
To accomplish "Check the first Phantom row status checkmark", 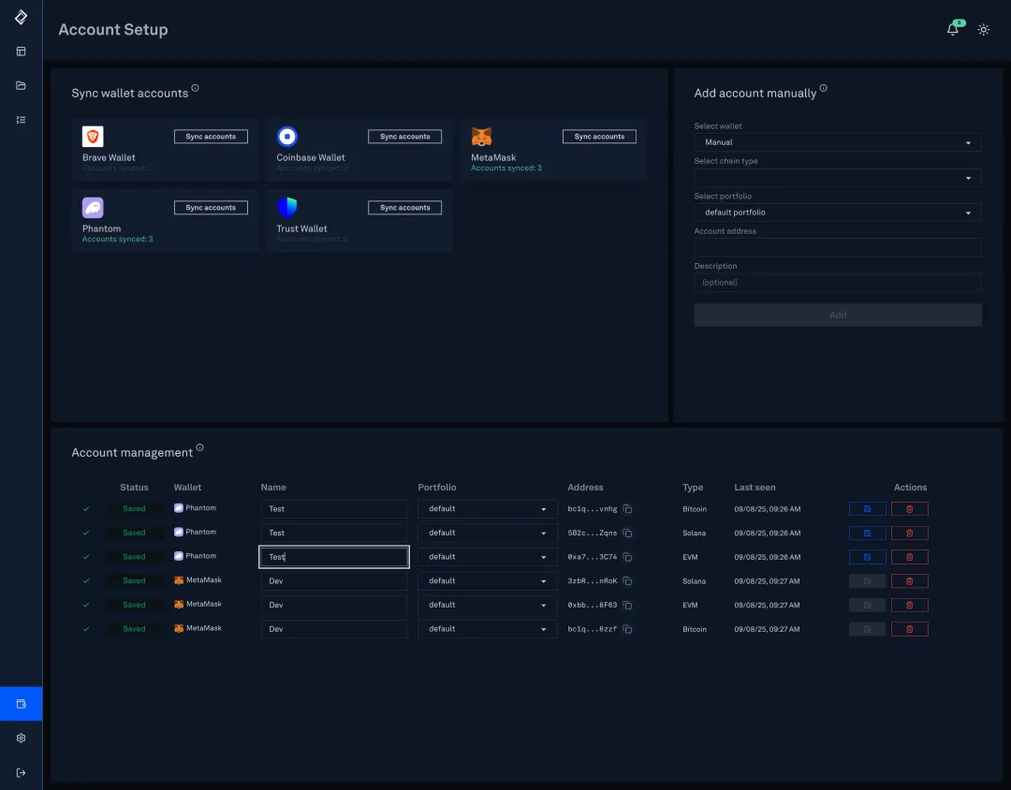I will click(86, 508).
